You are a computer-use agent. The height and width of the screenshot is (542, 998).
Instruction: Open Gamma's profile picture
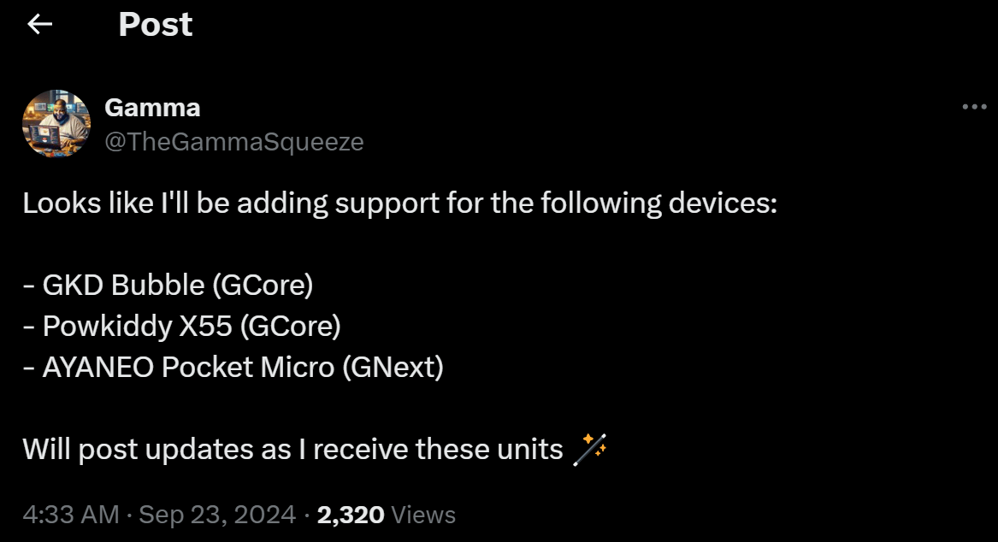(x=56, y=124)
